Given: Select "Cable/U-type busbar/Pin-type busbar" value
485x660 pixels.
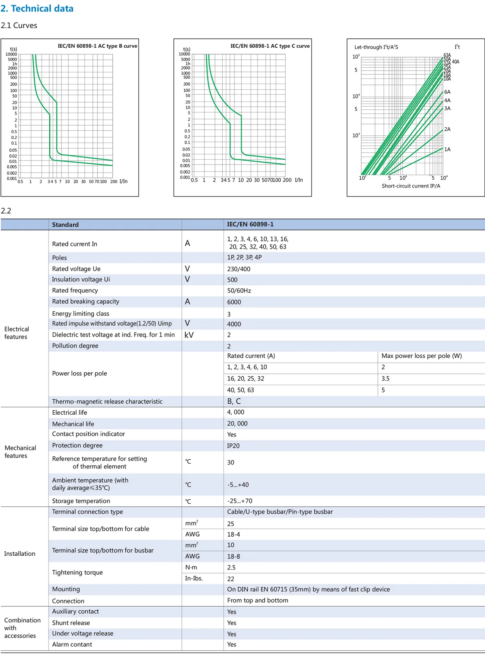Looking at the screenshot, I should tap(280, 512).
